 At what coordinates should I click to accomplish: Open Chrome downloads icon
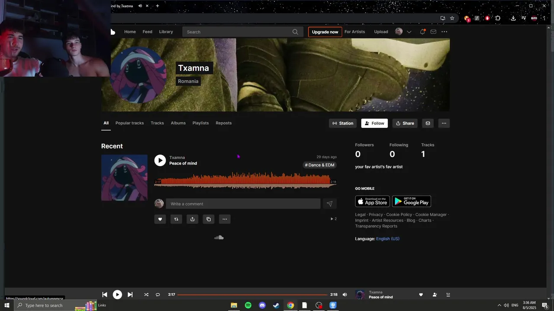pos(513,18)
